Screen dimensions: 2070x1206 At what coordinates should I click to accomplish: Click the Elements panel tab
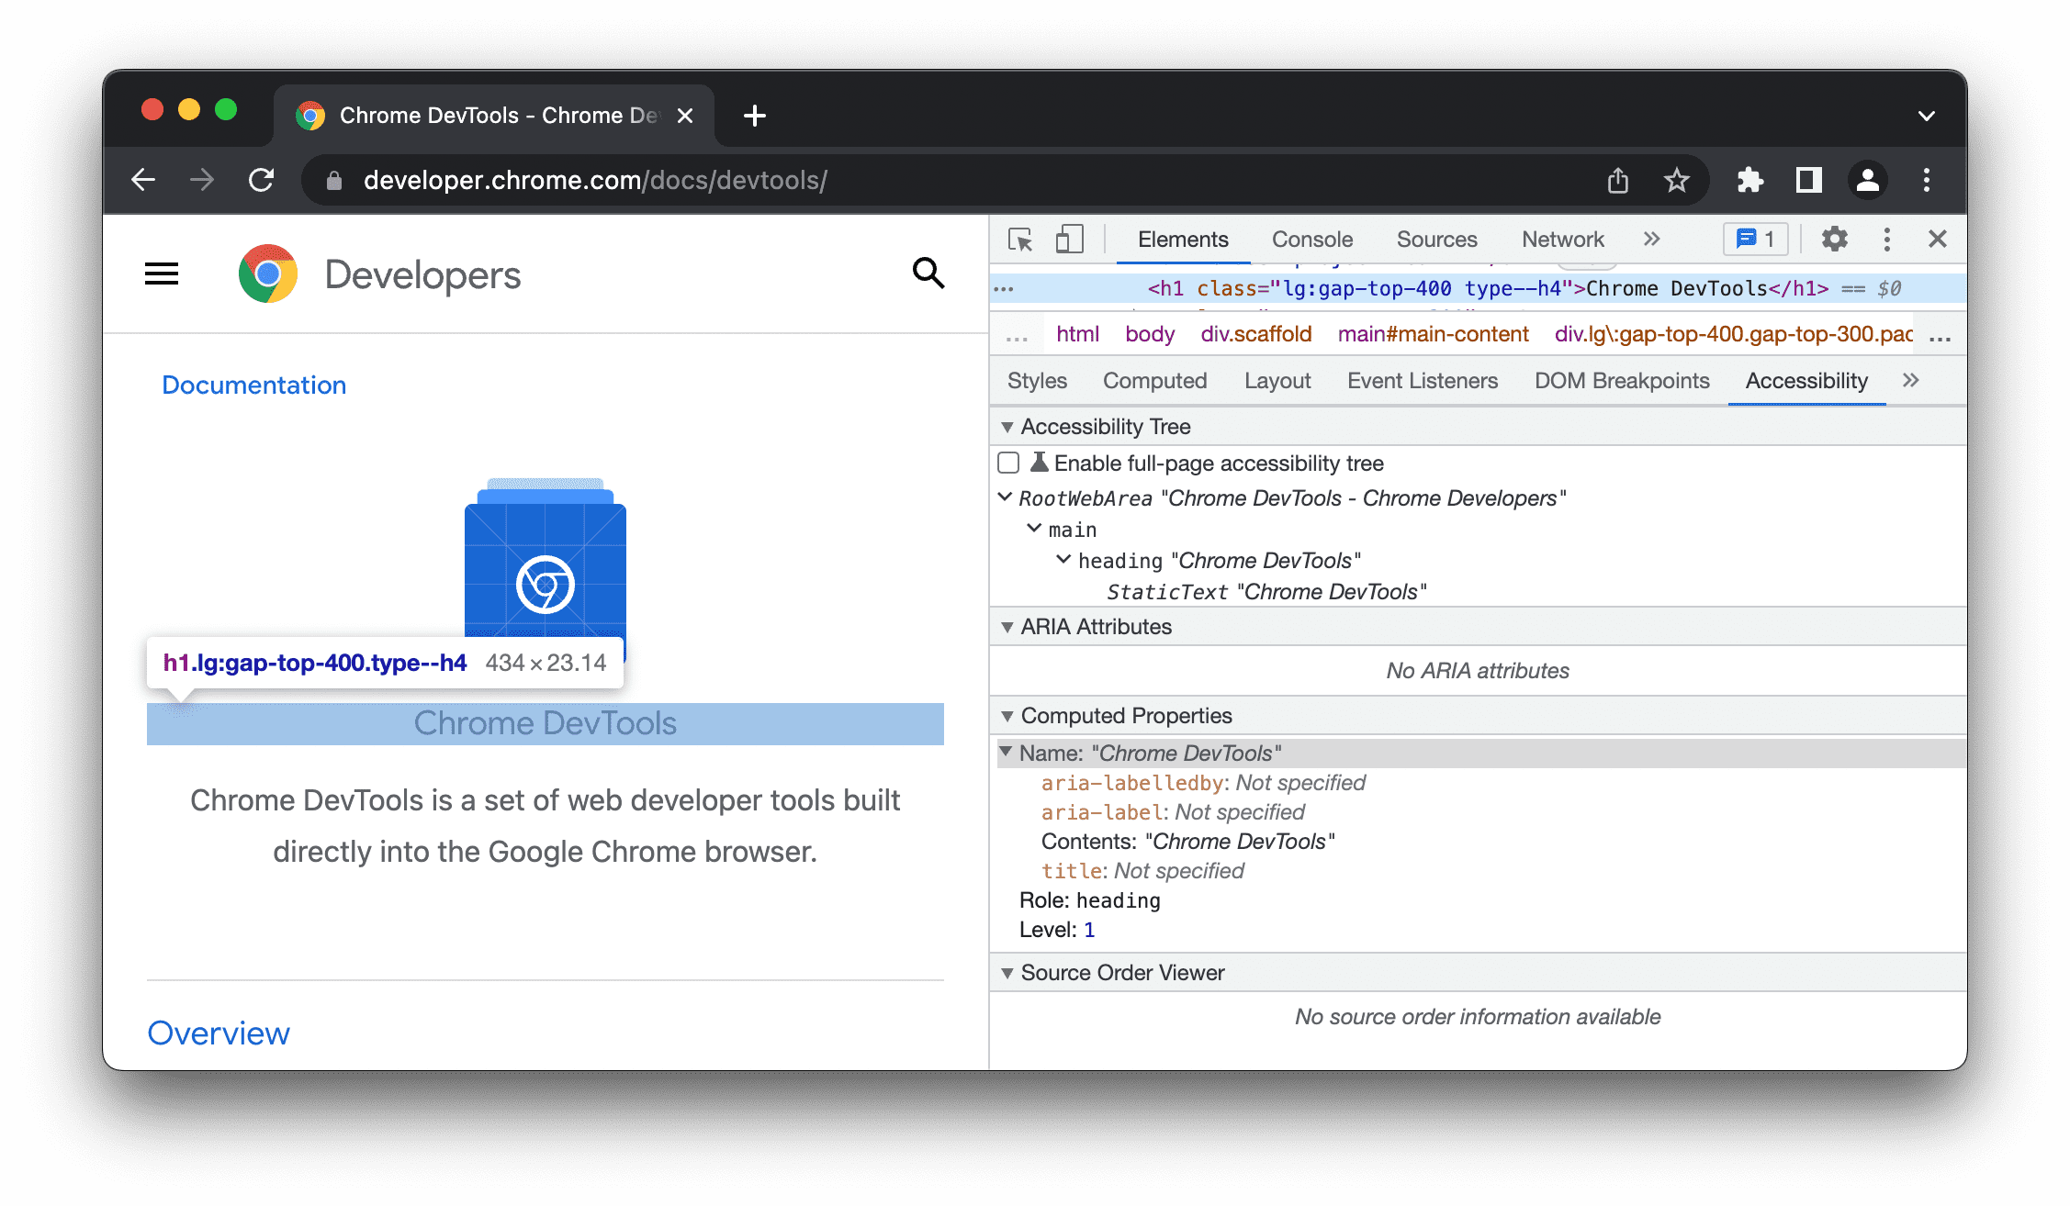click(x=1181, y=239)
